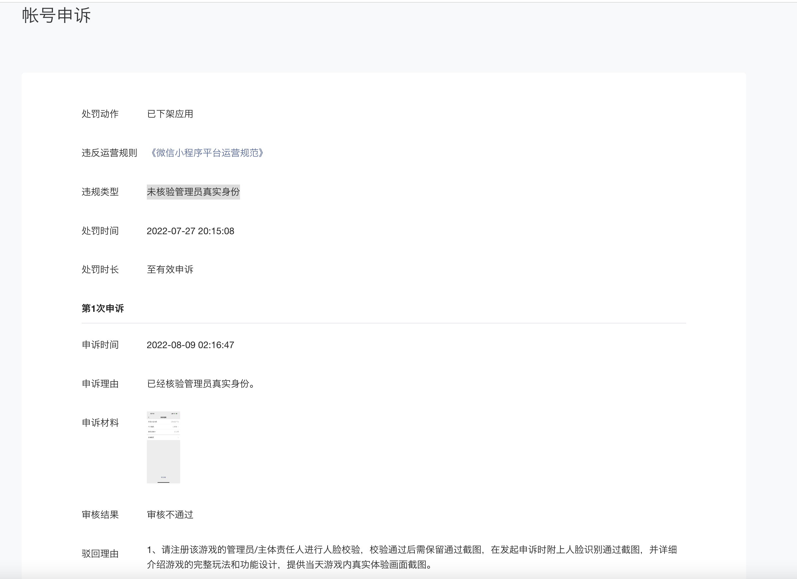Click the highlighted 未核验管理员真实身份 text
The width and height of the screenshot is (797, 579).
click(x=193, y=192)
